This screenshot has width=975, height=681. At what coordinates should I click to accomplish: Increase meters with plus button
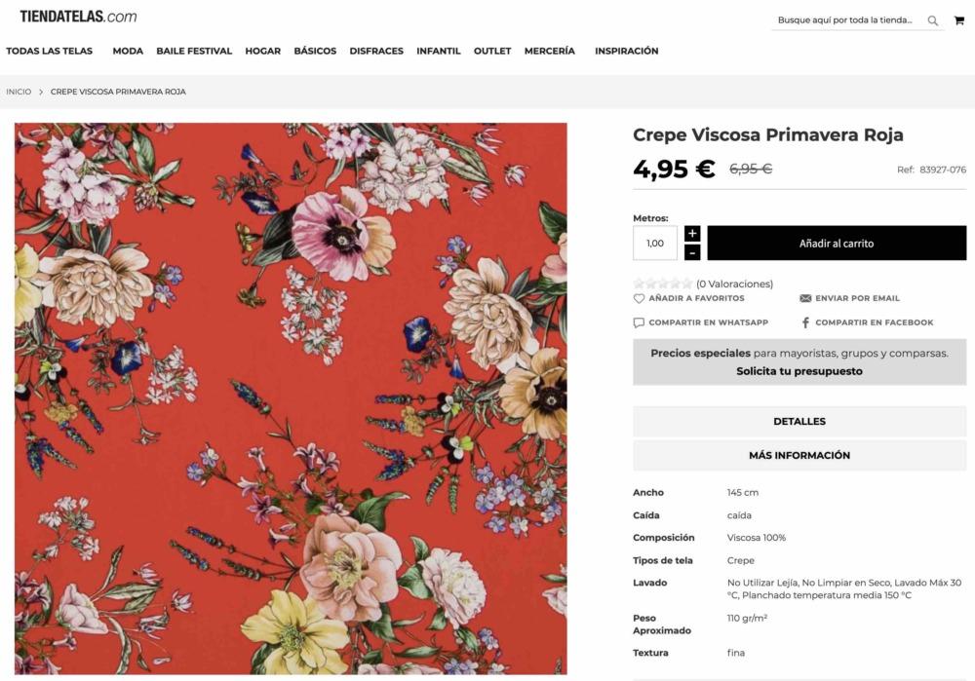click(692, 234)
